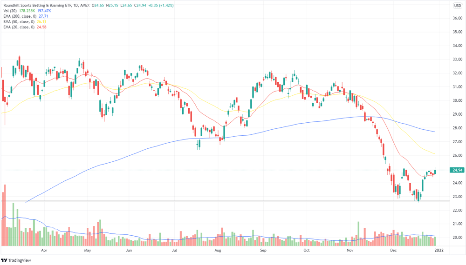Click the May label on time axis
This screenshot has width=466, height=265.
88,250
